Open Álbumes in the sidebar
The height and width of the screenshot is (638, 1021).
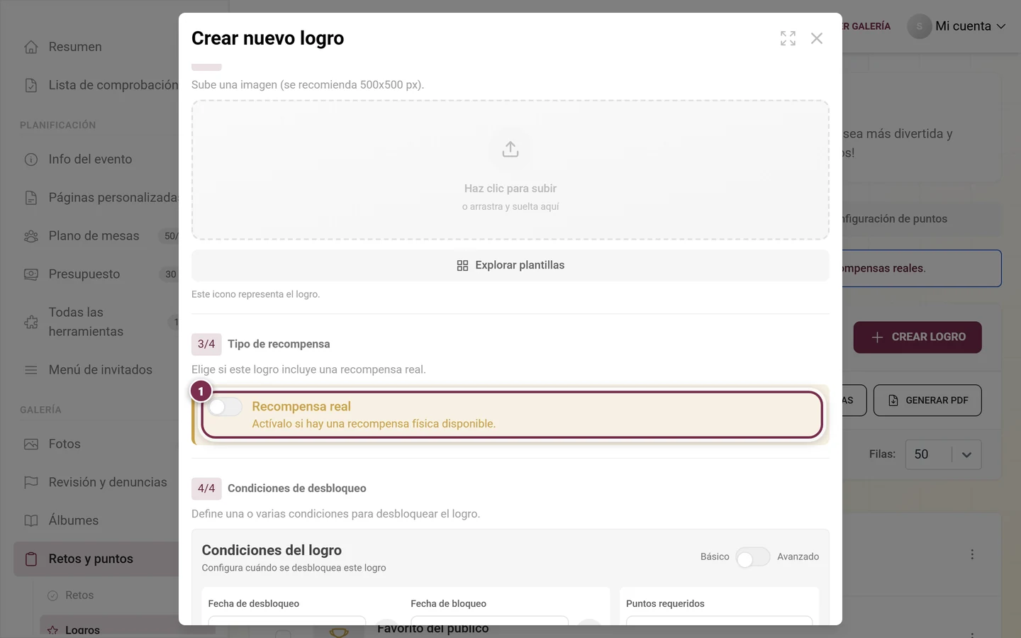[x=74, y=520]
